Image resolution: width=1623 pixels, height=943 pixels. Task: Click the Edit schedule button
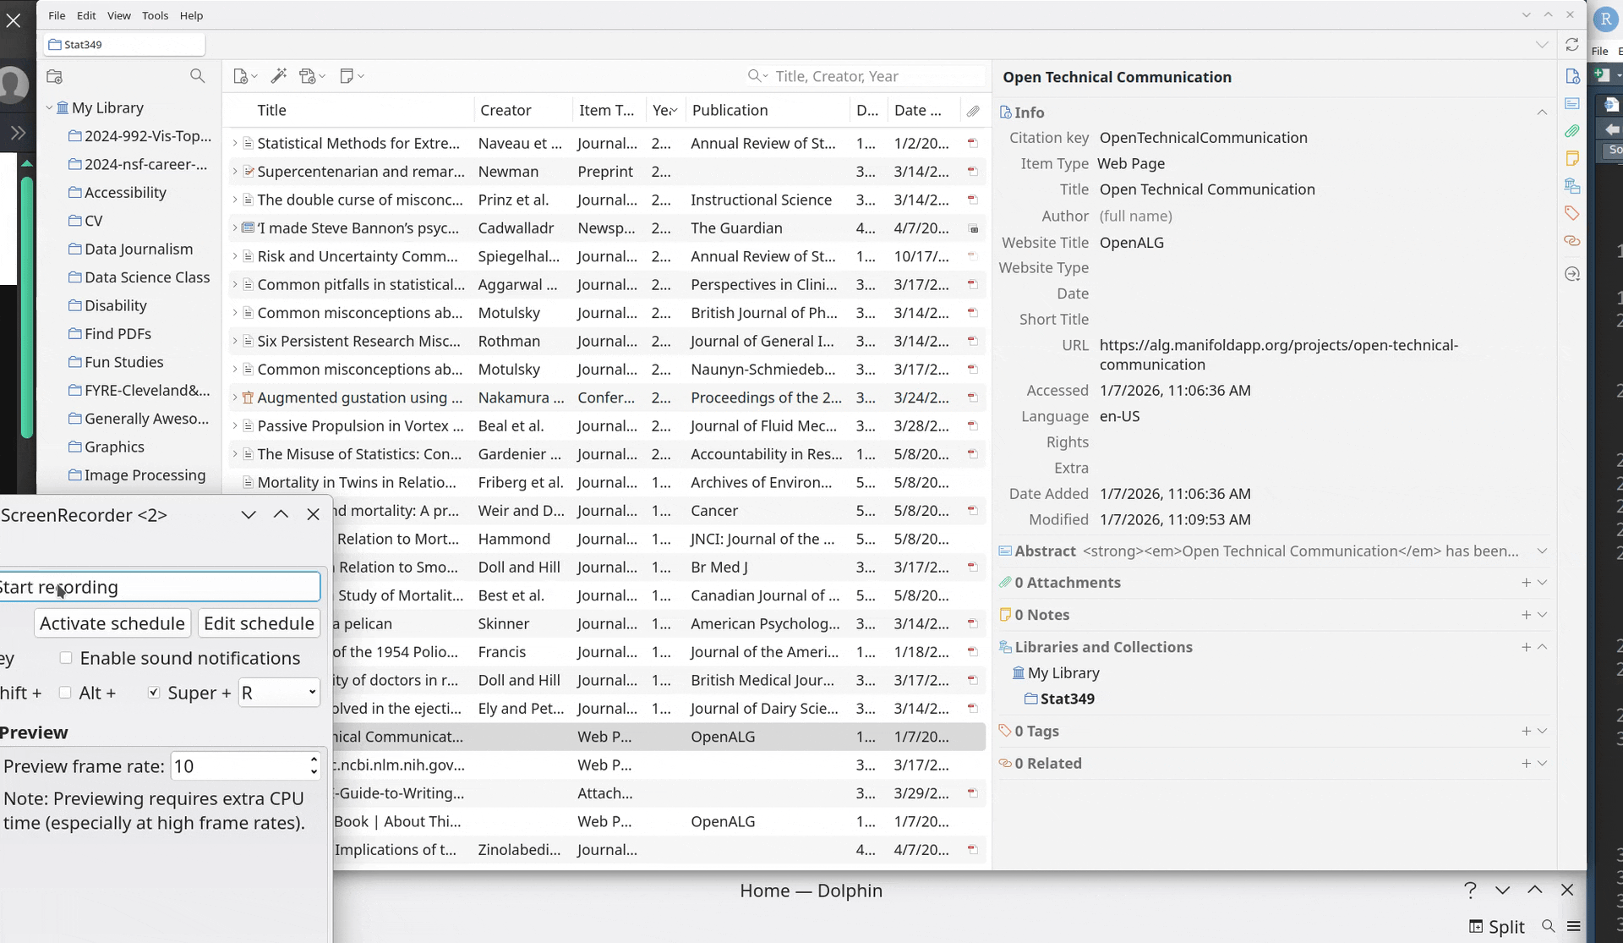tap(259, 623)
